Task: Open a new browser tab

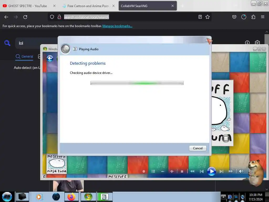Action: 182,6
